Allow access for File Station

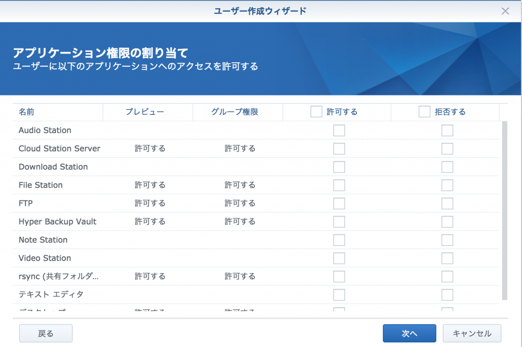coord(339,185)
